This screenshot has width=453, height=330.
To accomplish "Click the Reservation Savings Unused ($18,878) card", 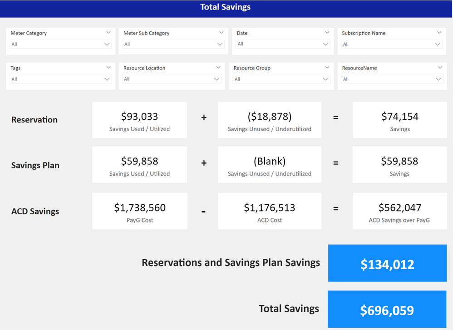I will tap(269, 120).
